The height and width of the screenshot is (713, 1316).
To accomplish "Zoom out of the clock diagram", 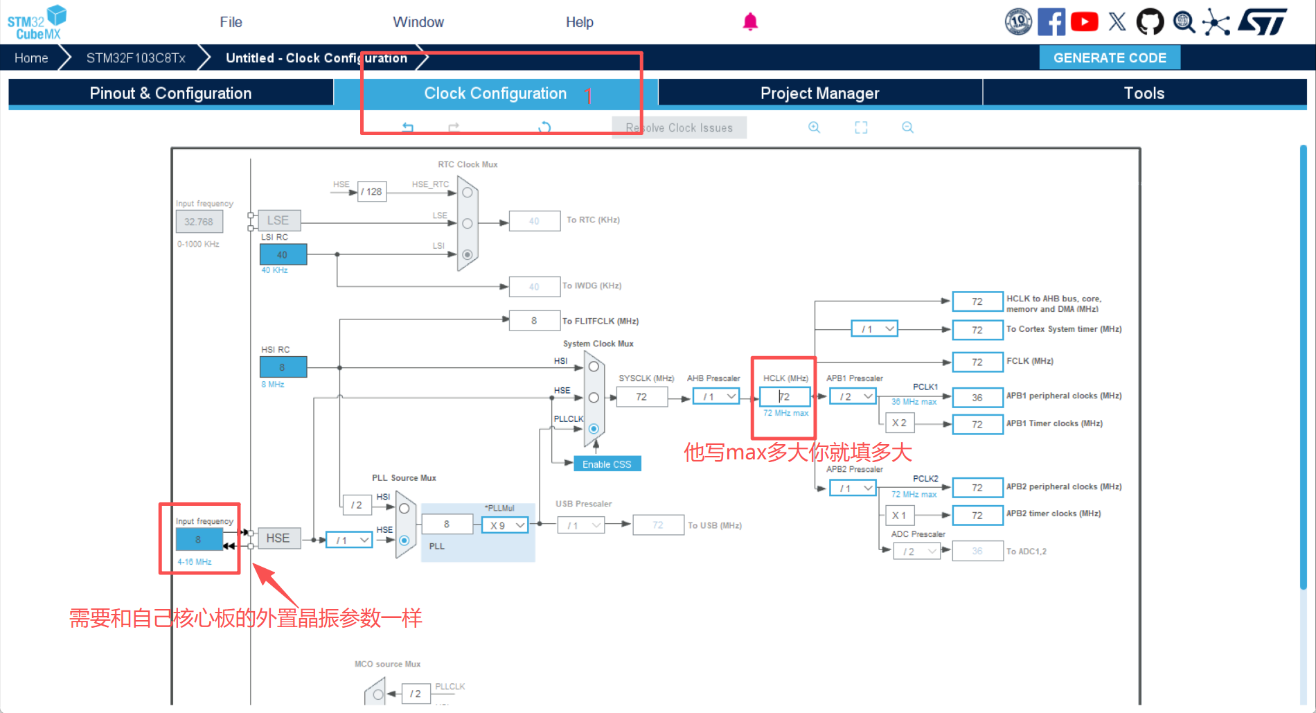I will (x=907, y=127).
